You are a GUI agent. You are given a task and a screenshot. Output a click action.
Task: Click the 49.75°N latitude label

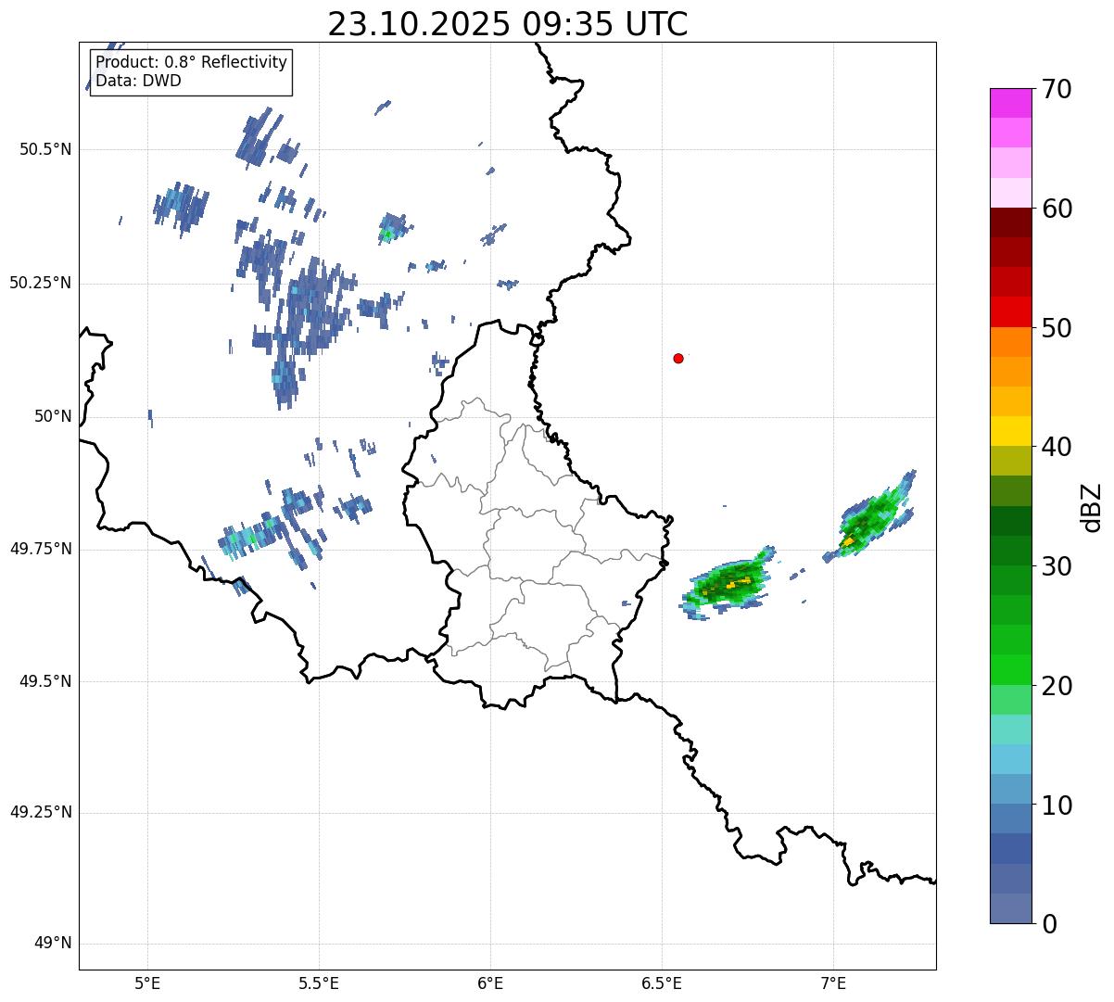coord(40,549)
